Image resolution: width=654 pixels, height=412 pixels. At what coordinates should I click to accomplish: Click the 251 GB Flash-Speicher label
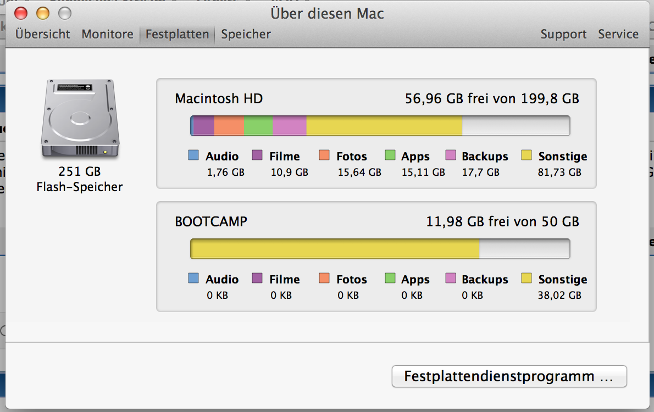click(79, 179)
